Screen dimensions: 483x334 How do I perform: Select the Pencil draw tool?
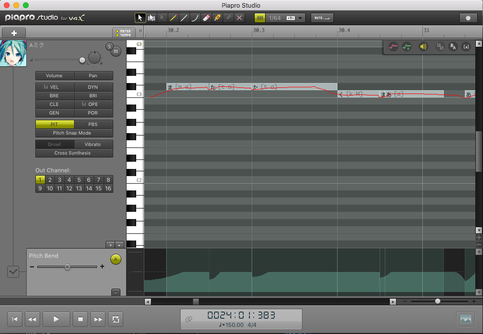point(173,18)
